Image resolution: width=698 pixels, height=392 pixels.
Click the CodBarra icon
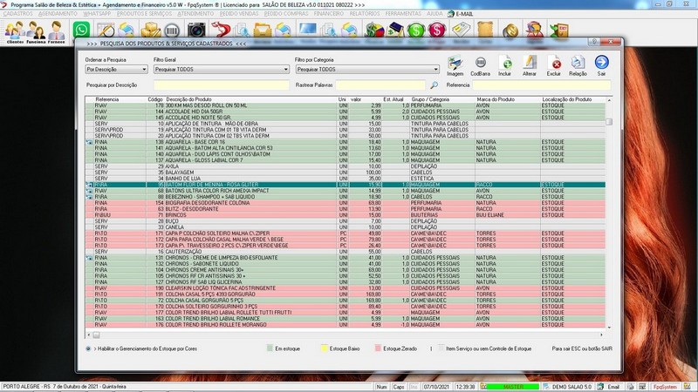pyautogui.click(x=480, y=66)
